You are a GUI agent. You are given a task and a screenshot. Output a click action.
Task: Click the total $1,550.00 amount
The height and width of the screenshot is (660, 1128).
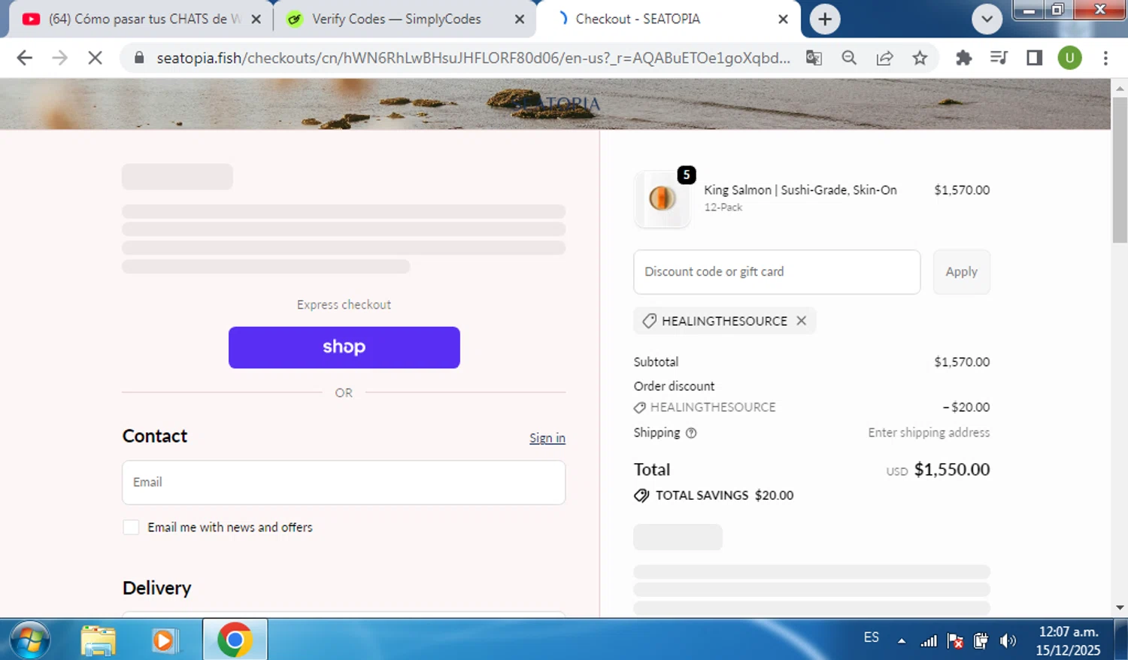(x=951, y=470)
